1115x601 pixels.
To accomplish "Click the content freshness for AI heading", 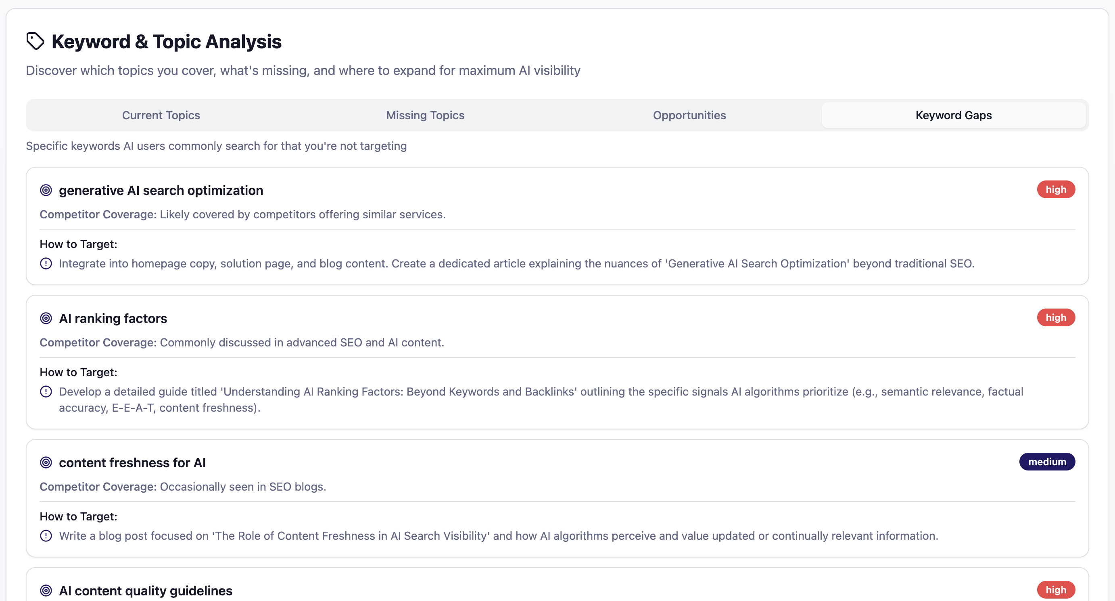I will coord(132,462).
